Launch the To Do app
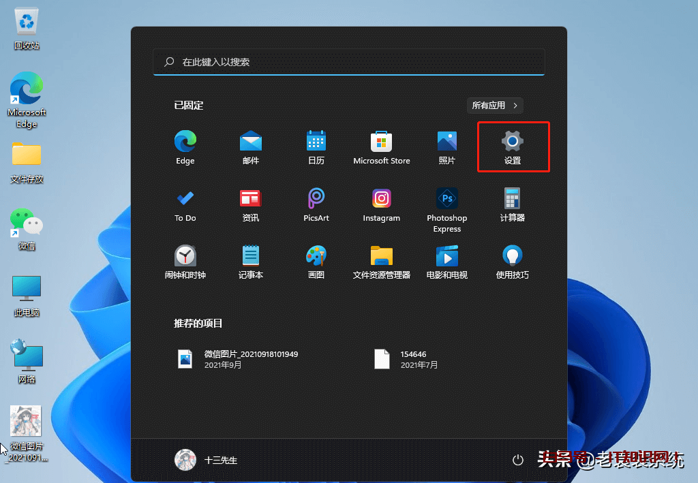The image size is (698, 483). pyautogui.click(x=185, y=205)
